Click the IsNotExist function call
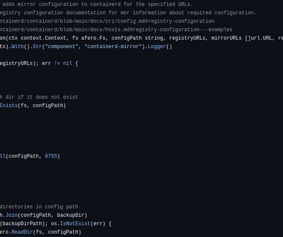 [75, 224]
